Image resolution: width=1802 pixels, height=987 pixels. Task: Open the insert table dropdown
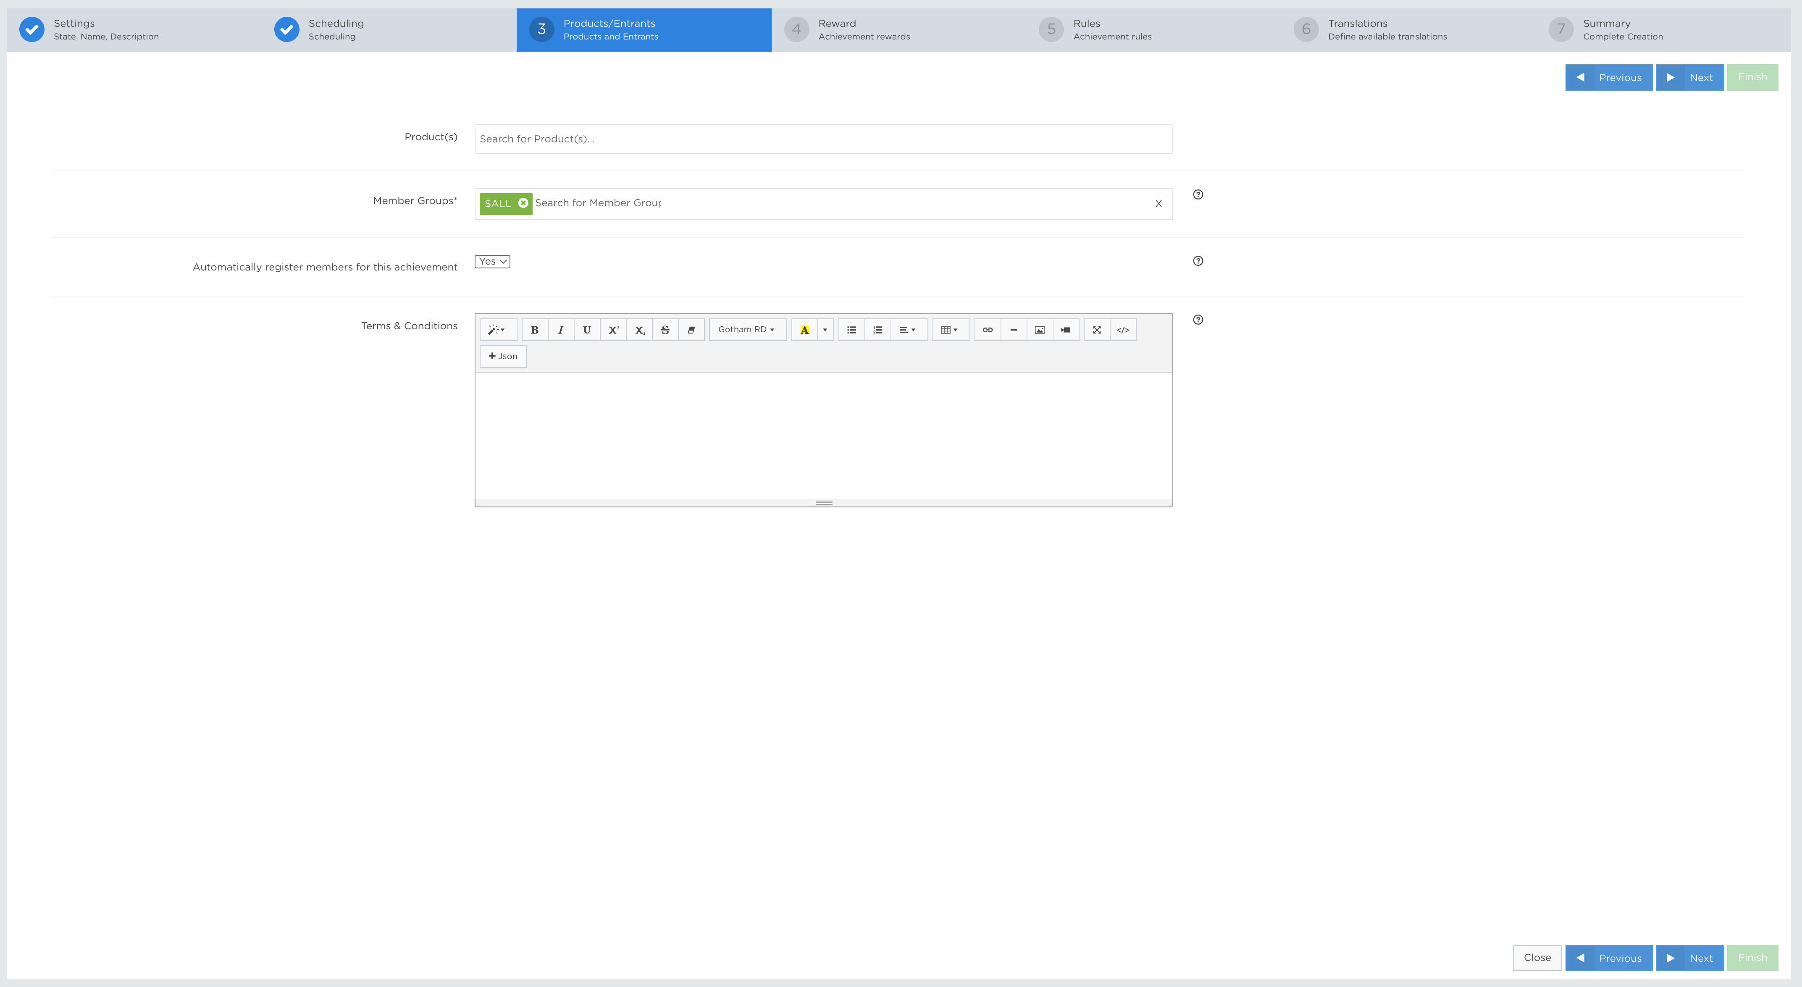pos(951,329)
